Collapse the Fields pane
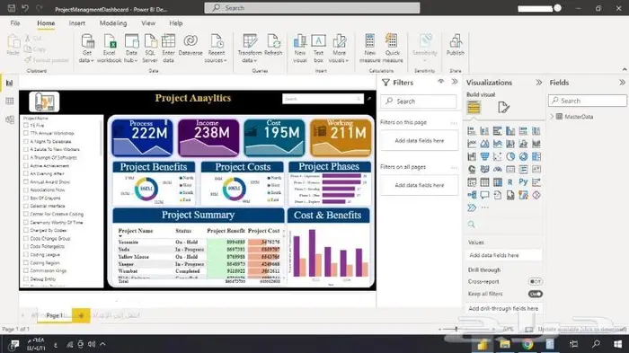 click(x=622, y=83)
